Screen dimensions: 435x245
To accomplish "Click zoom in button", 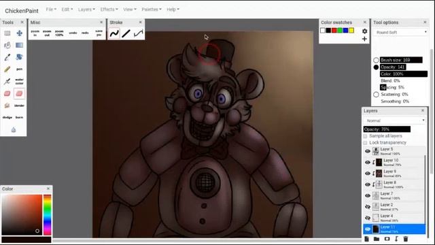I will point(35,33).
